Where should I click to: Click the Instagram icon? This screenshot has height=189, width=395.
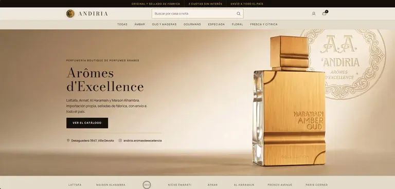pyautogui.click(x=120, y=140)
